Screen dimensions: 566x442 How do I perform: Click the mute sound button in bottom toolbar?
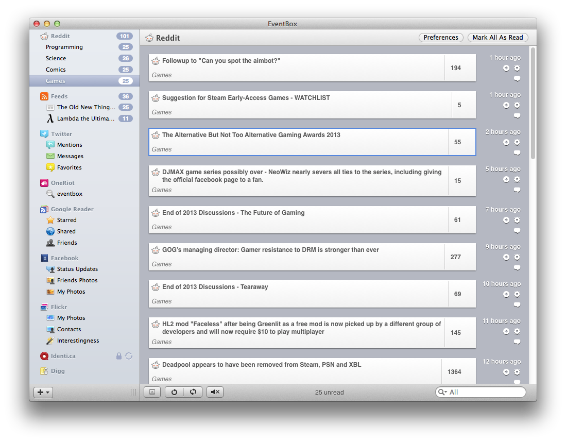click(215, 392)
